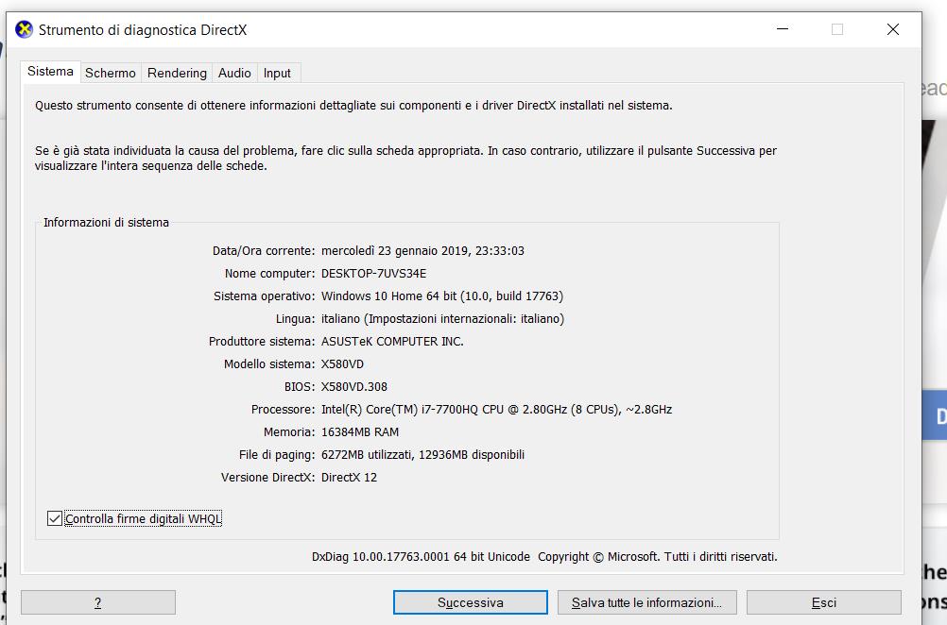Click the Processore label

point(284,409)
